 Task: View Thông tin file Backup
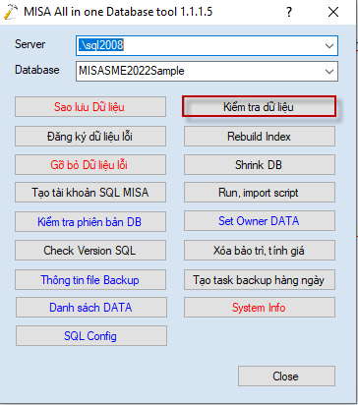pos(90,280)
